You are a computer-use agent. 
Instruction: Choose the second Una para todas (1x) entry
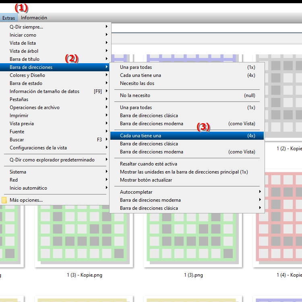[x=187, y=108]
